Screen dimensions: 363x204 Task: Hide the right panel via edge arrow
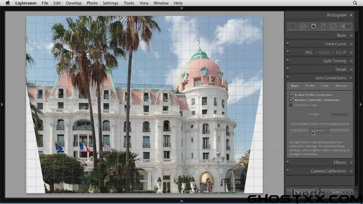click(x=361, y=104)
